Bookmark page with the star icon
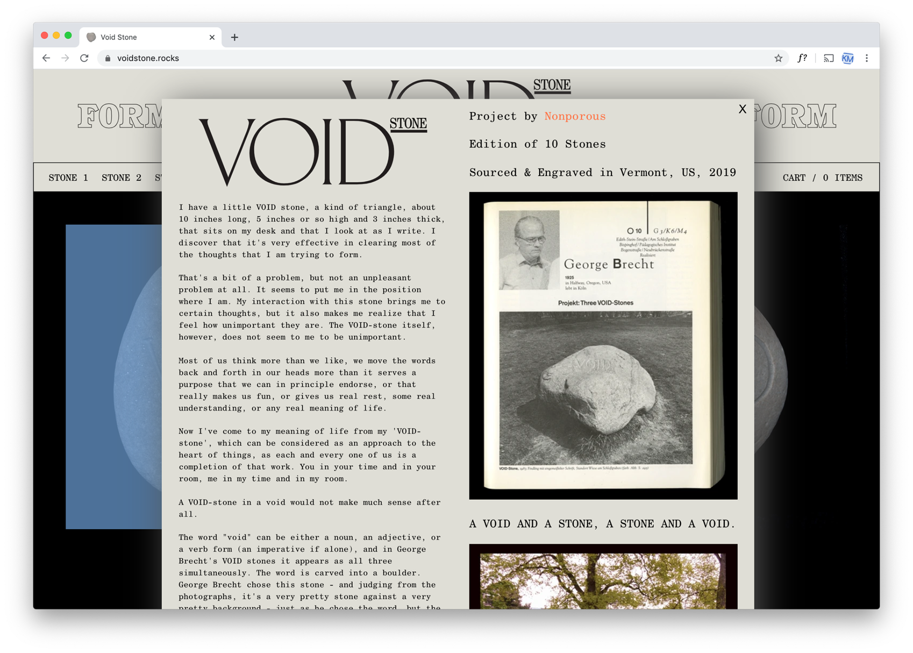 778,58
